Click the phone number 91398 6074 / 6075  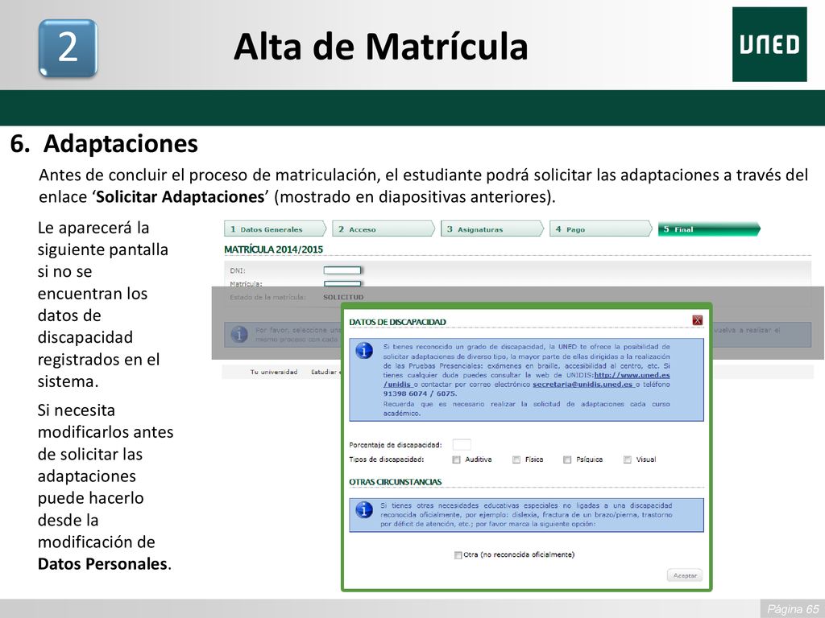pos(420,393)
